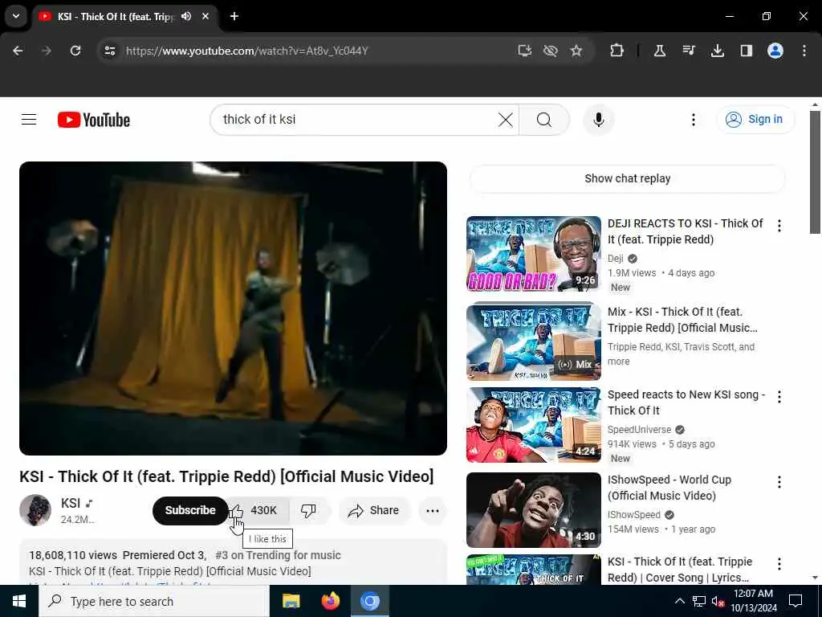Open Chrome three-dot menu
Image resolution: width=822 pixels, height=617 pixels.
tap(804, 51)
